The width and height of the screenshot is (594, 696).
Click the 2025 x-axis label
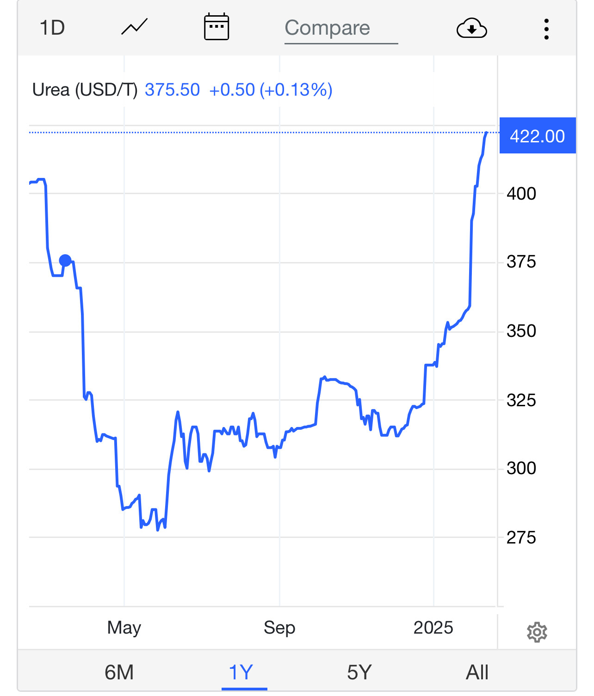click(x=433, y=628)
